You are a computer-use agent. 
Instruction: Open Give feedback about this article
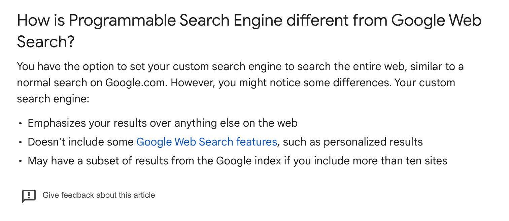pos(99,195)
